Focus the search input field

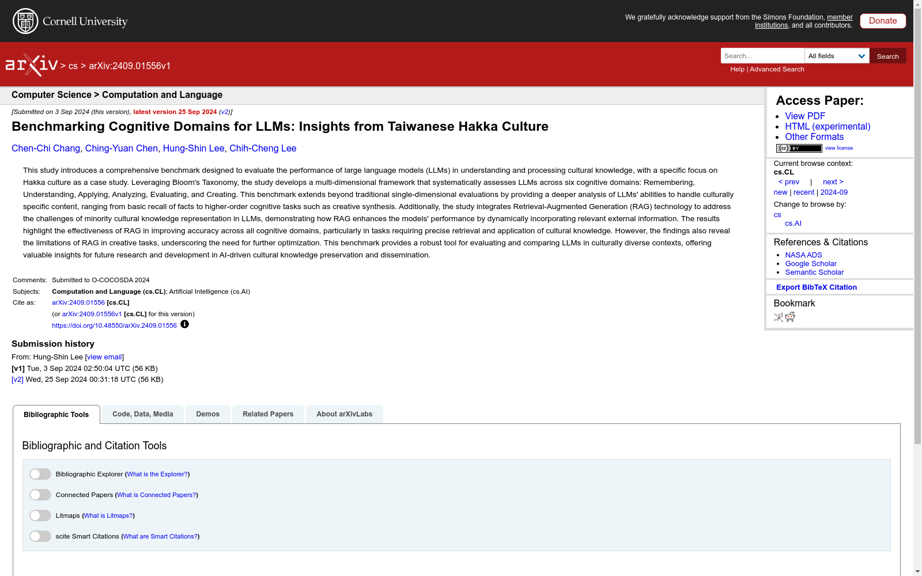click(762, 56)
